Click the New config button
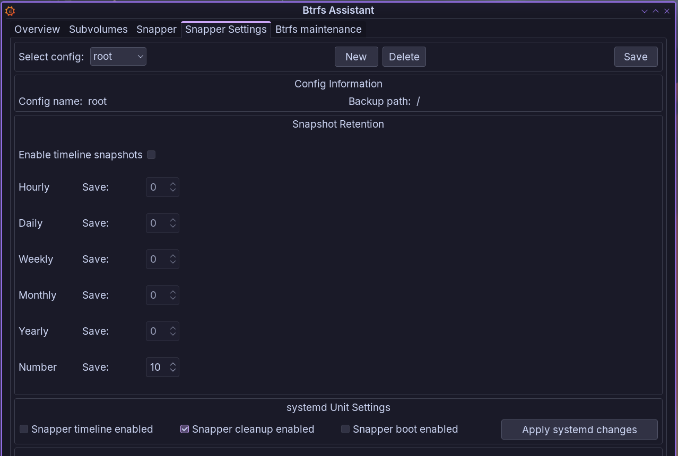Viewport: 678px width, 456px height. tap(356, 57)
